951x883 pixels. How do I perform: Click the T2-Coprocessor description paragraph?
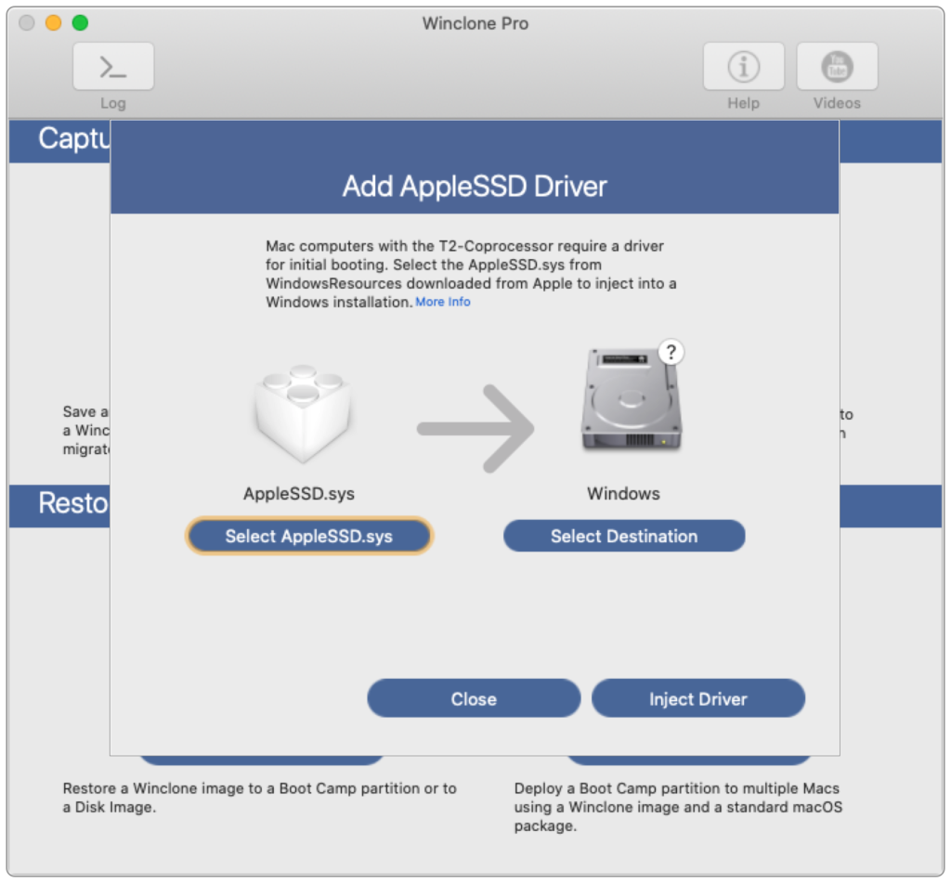click(471, 274)
